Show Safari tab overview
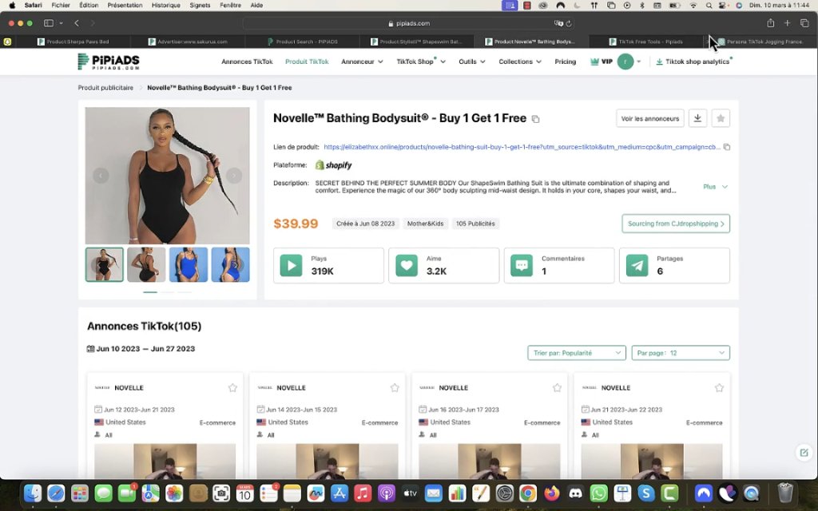Viewport: 818px width, 511px height. pyautogui.click(x=804, y=23)
